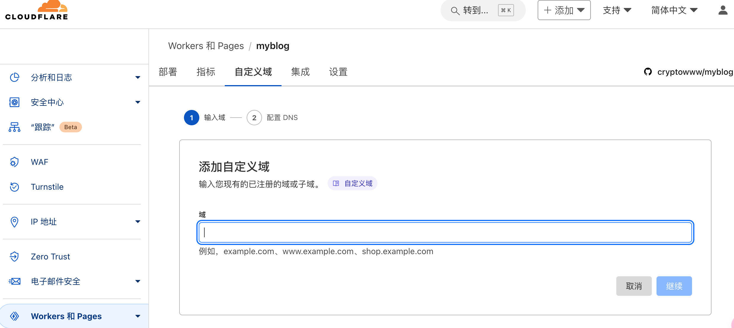Open the 添加 dropdown button

point(564,10)
